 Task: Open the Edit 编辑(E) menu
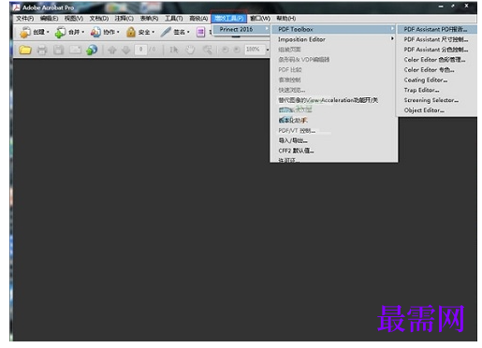[49, 19]
